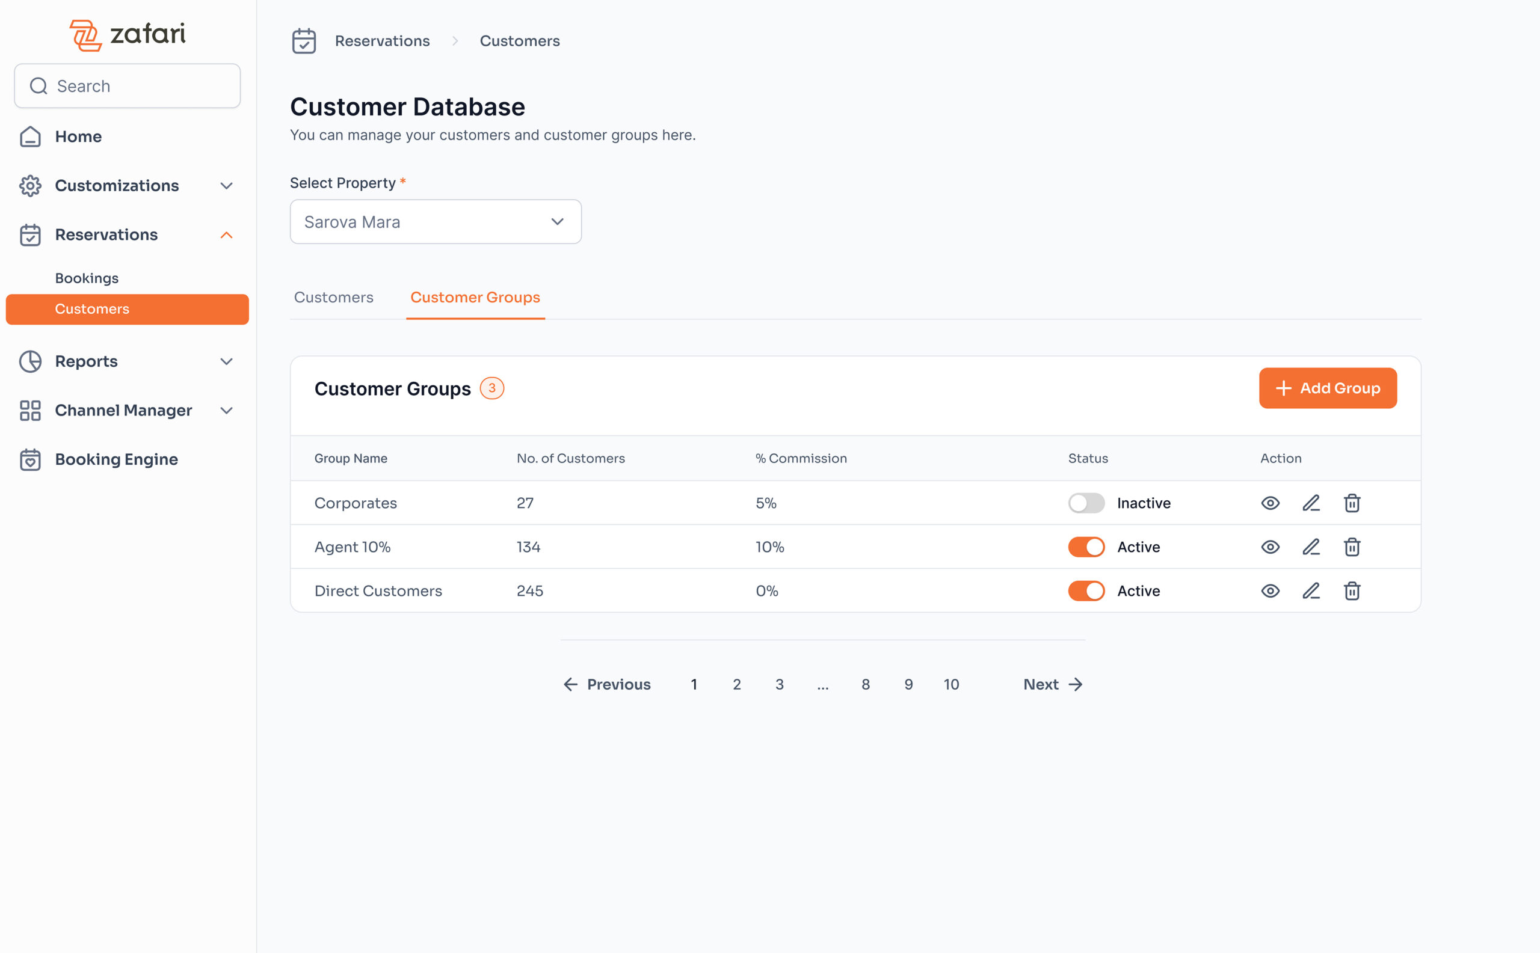
Task: Click the Add Group button
Action: point(1328,388)
